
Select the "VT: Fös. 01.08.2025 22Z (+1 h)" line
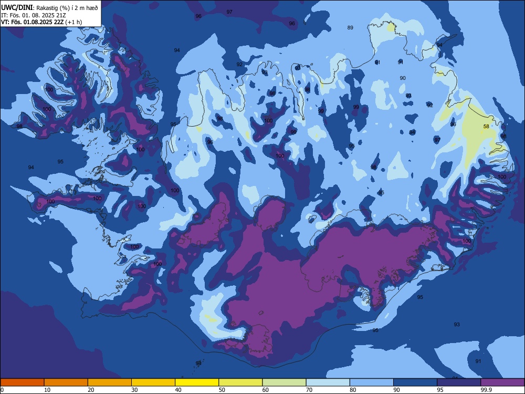[41, 22]
